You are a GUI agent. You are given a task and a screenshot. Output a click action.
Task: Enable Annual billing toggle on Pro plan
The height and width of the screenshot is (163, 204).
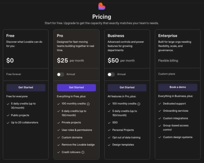pyautogui.click(x=60, y=74)
